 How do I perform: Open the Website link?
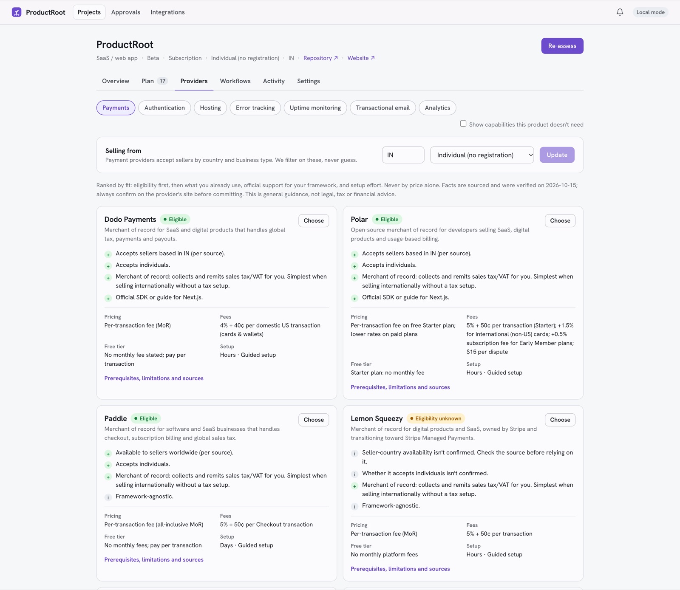pyautogui.click(x=361, y=58)
